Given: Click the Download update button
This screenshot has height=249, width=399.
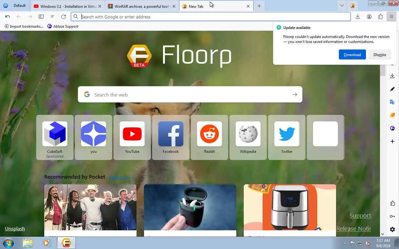Looking at the screenshot, I should [352, 54].
